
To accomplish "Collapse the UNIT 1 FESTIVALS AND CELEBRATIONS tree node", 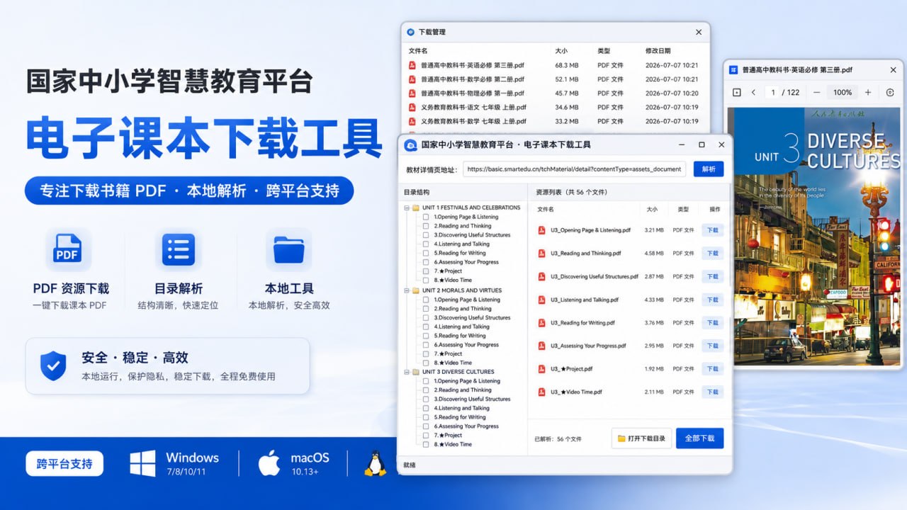I will (407, 208).
